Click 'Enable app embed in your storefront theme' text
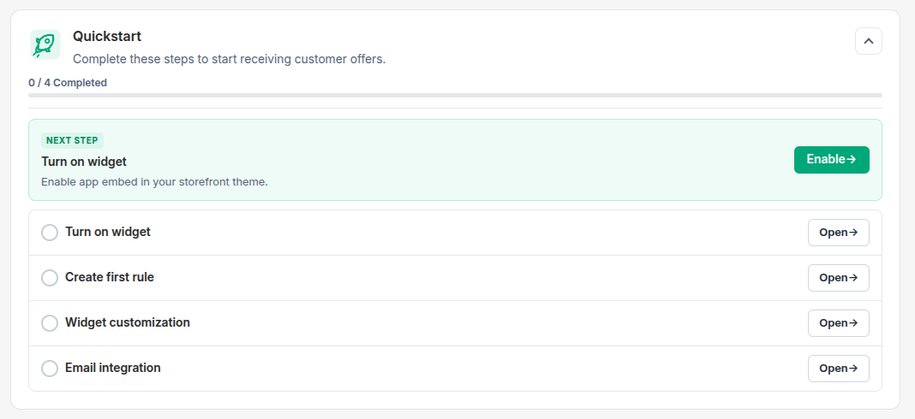 click(154, 182)
